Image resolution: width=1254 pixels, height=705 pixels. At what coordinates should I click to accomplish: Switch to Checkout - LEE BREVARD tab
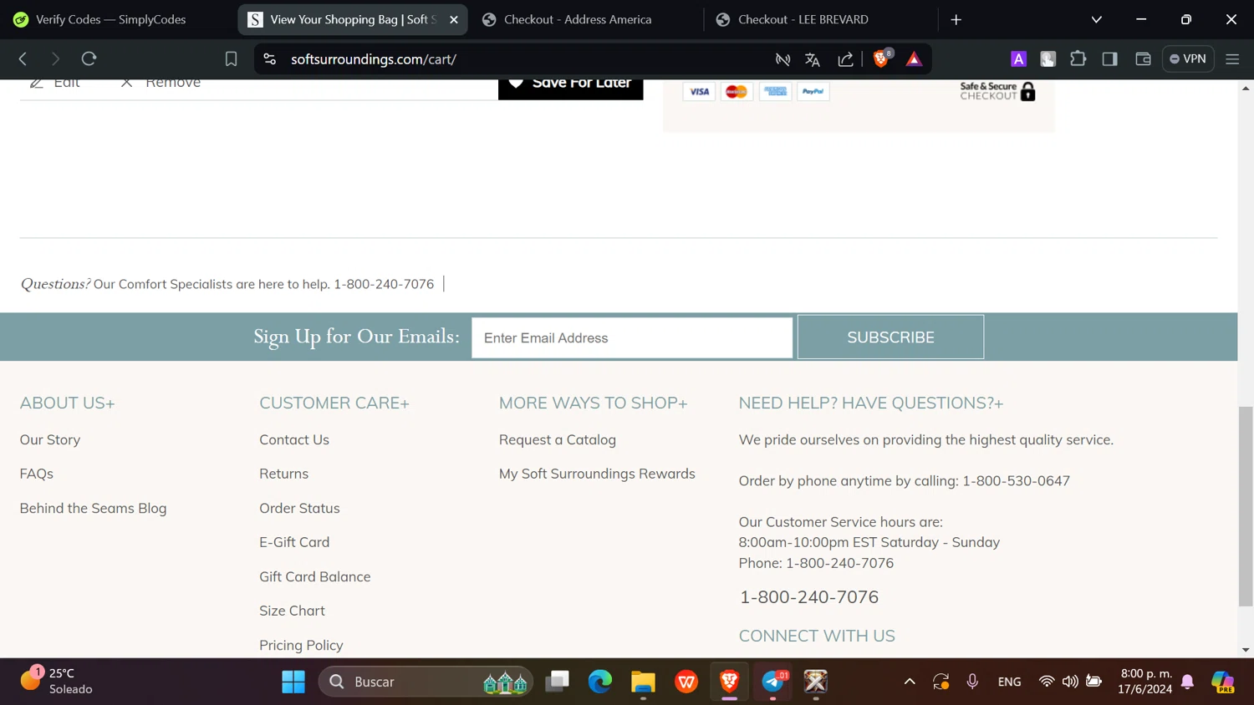tap(819, 19)
